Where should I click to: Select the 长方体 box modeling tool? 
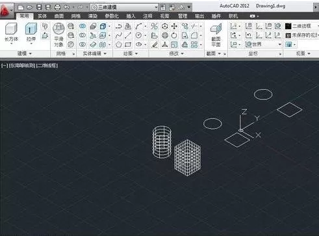point(11,32)
